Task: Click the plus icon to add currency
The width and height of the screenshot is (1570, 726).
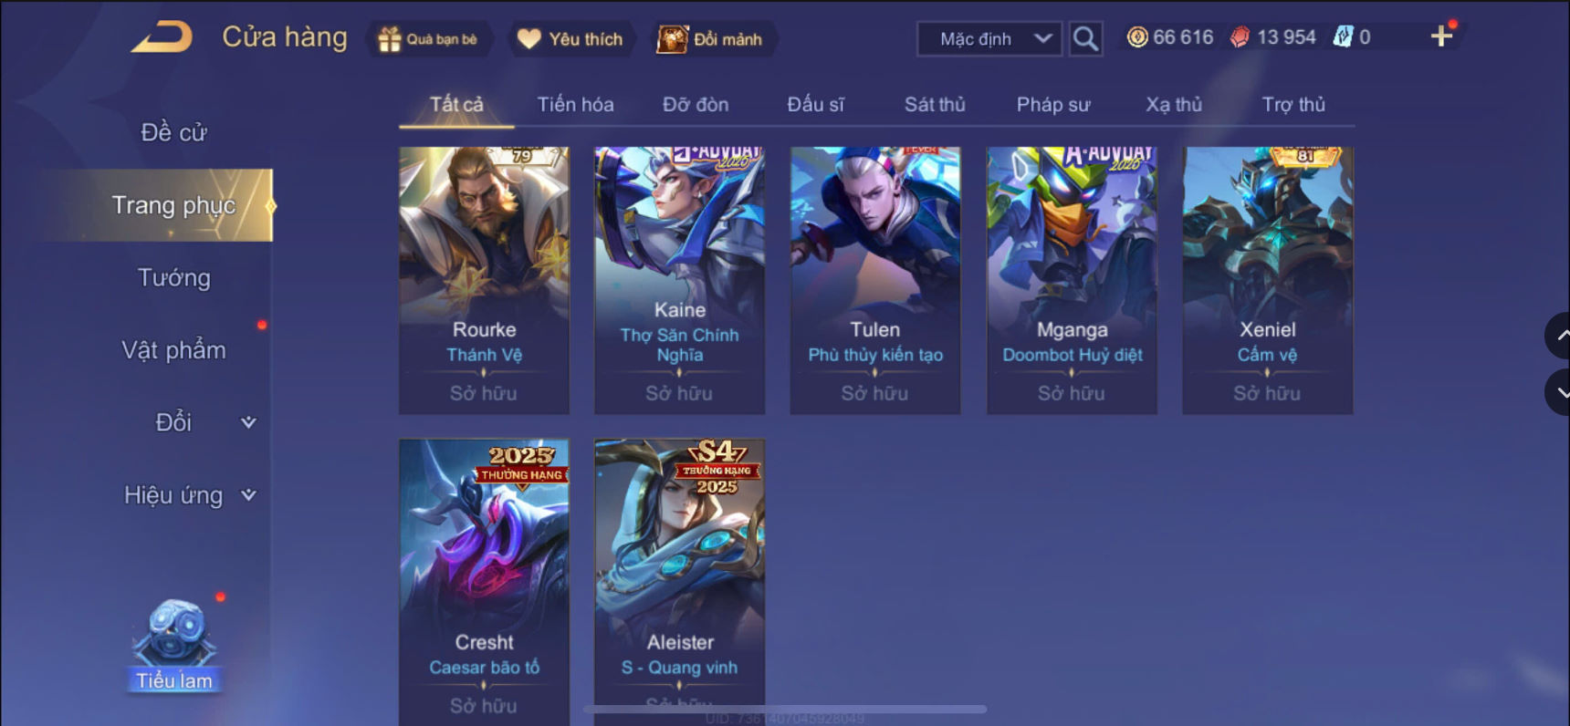Action: tap(1441, 36)
